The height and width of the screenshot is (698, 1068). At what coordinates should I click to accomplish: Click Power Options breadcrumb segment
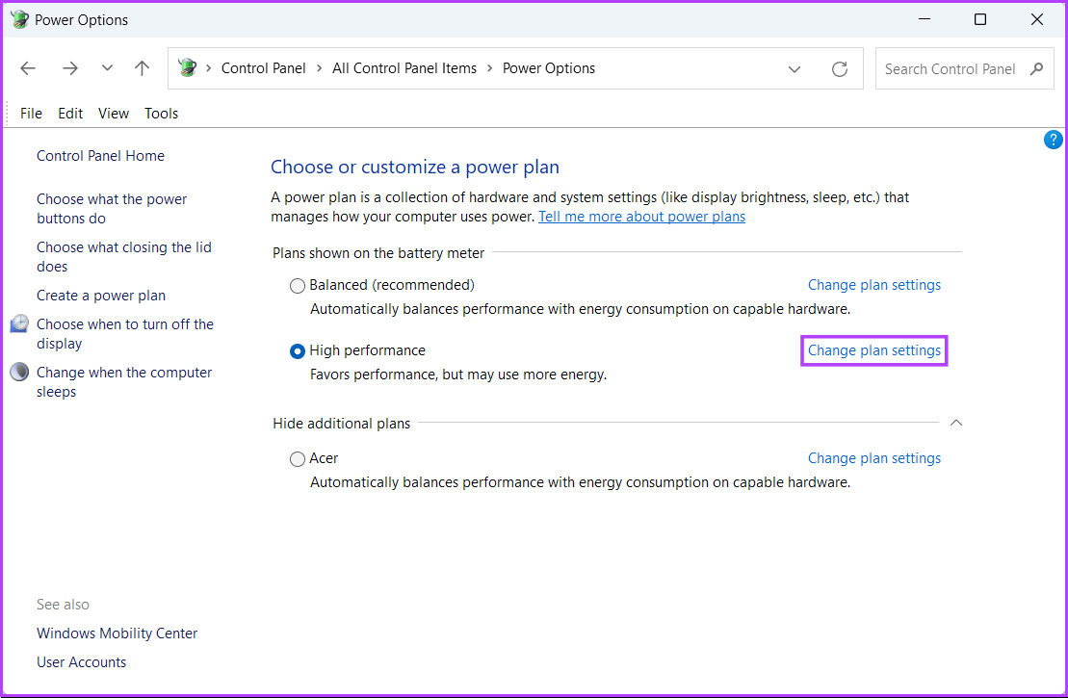549,68
